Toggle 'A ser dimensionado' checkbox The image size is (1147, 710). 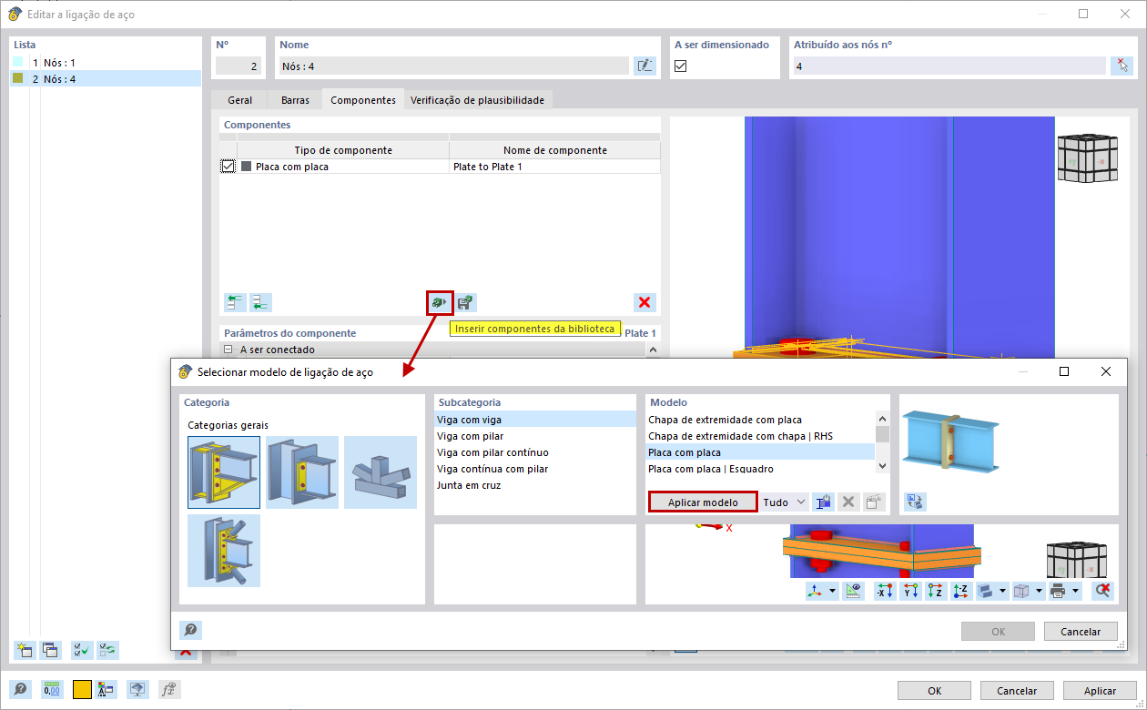click(680, 66)
